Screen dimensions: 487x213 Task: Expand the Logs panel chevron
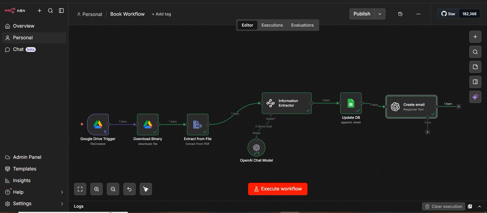[x=479, y=207]
